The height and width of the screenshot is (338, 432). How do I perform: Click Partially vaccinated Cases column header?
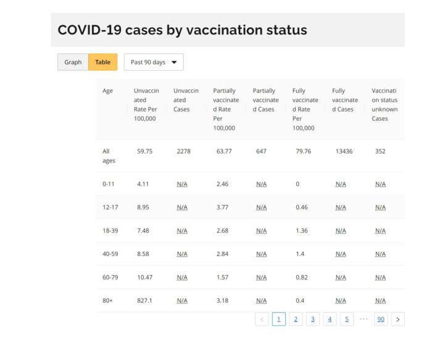(x=265, y=100)
